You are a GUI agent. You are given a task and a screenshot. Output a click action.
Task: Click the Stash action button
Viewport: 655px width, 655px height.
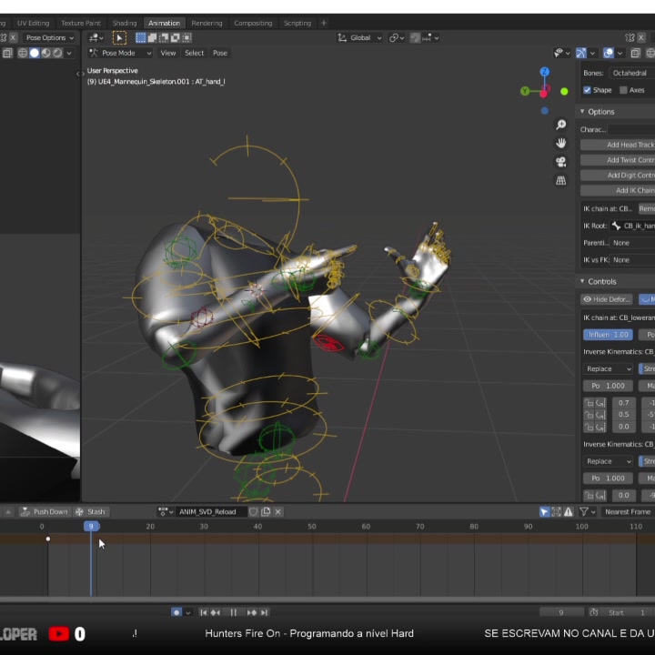pyautogui.click(x=90, y=511)
